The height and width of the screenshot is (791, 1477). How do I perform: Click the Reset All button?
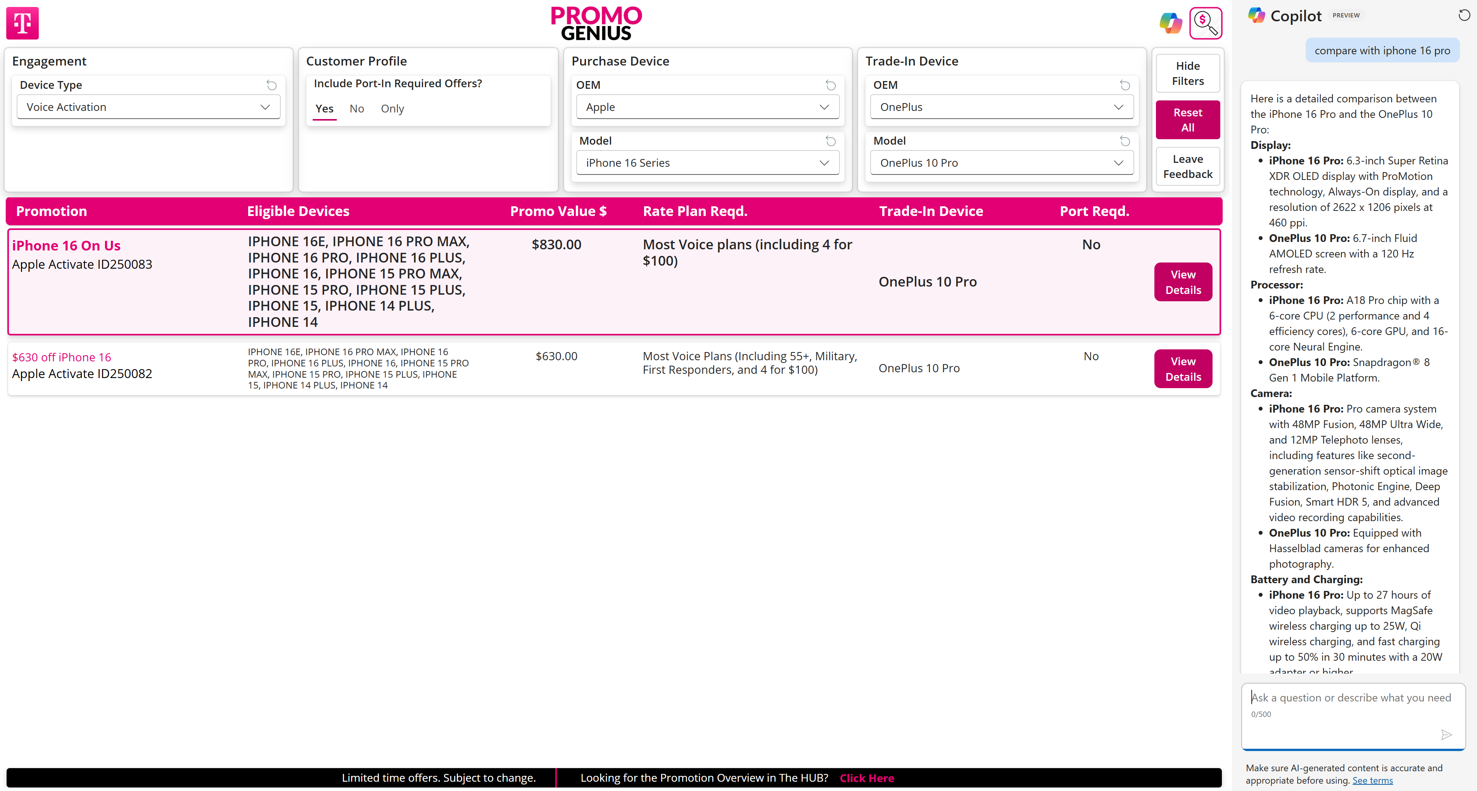(1187, 120)
